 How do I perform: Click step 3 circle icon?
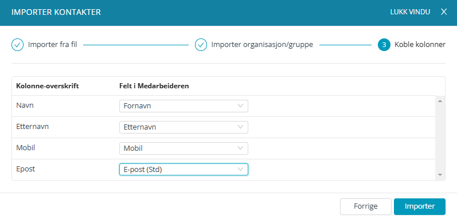[x=384, y=45]
